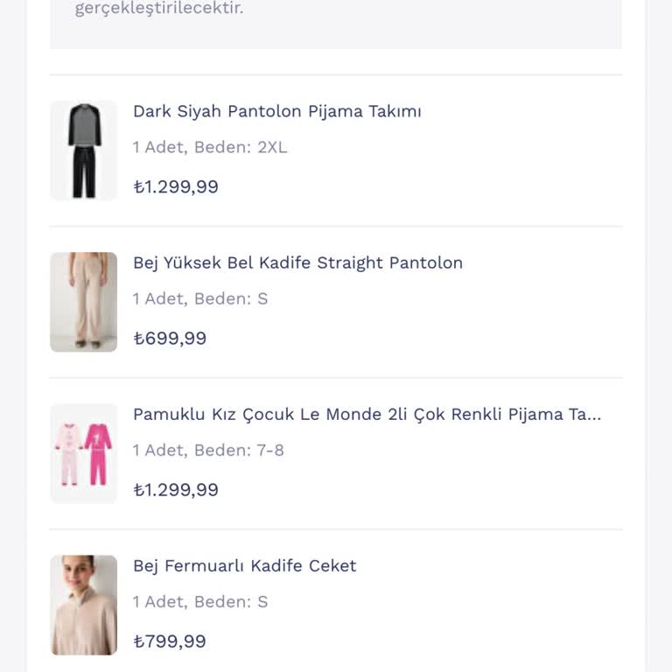This screenshot has height=672, width=672.
Task: Click the beige zippered velvet jacket image
Action: (x=84, y=605)
